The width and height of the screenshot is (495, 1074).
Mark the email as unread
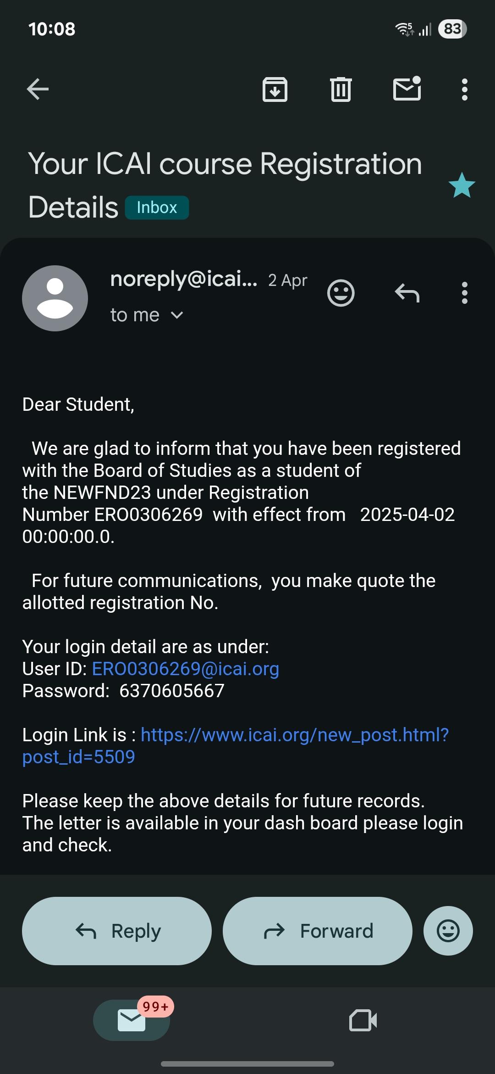407,89
